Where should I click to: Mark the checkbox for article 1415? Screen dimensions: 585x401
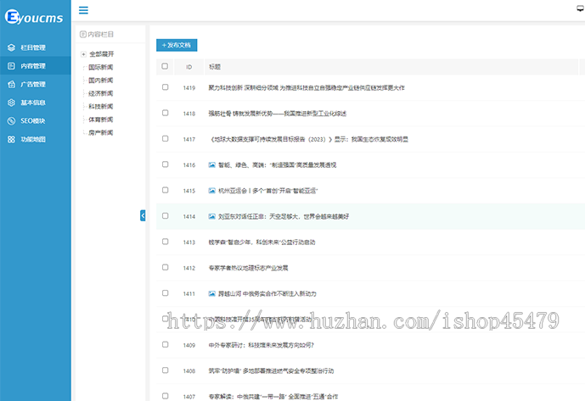[166, 190]
